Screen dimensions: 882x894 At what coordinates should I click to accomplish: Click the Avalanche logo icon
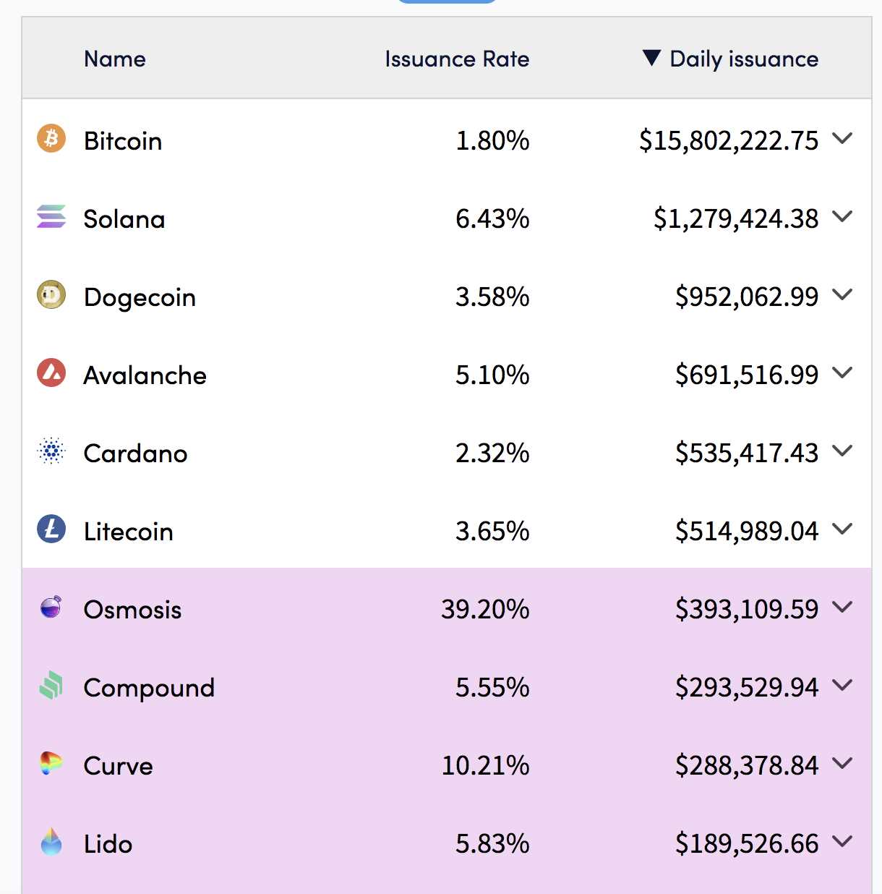point(51,372)
